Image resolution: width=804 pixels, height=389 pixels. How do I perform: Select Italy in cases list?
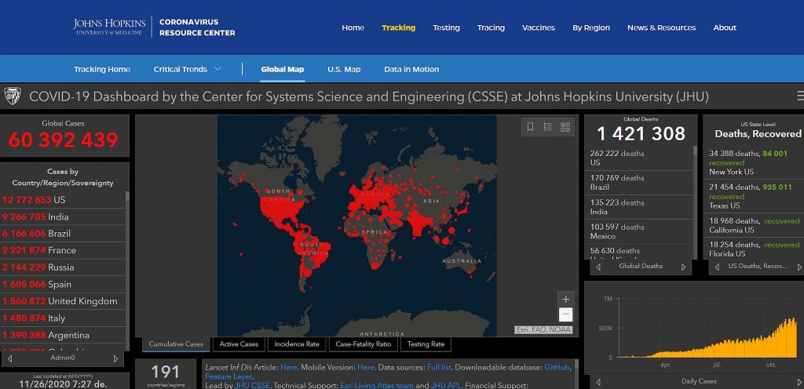click(63, 318)
